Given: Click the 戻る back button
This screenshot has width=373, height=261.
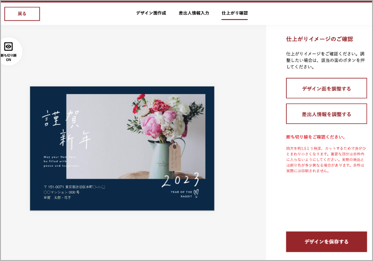Looking at the screenshot, I should (22, 14).
